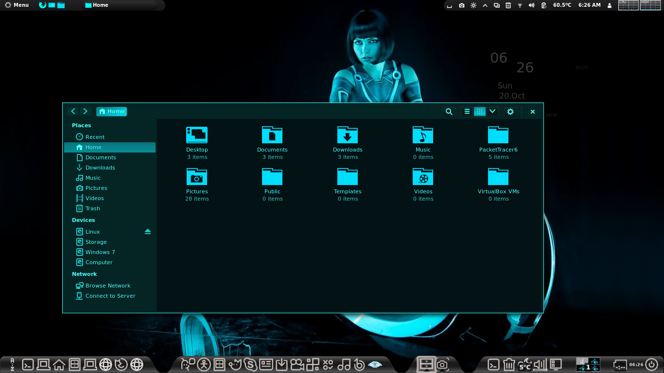Open the A-Z applications dock icon
Image resolution: width=664 pixels, height=373 pixels.
pyautogui.click(x=12, y=364)
